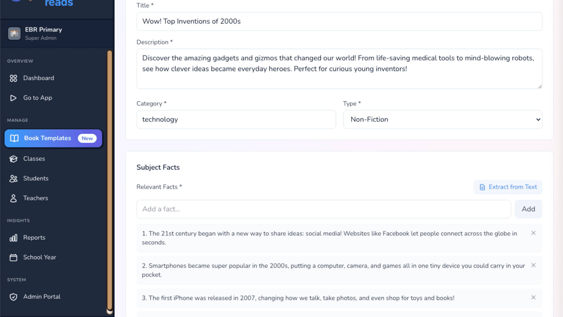Click the Add button for facts

tap(528, 209)
